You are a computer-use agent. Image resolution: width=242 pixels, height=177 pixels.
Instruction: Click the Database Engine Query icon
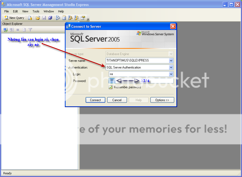(30, 18)
